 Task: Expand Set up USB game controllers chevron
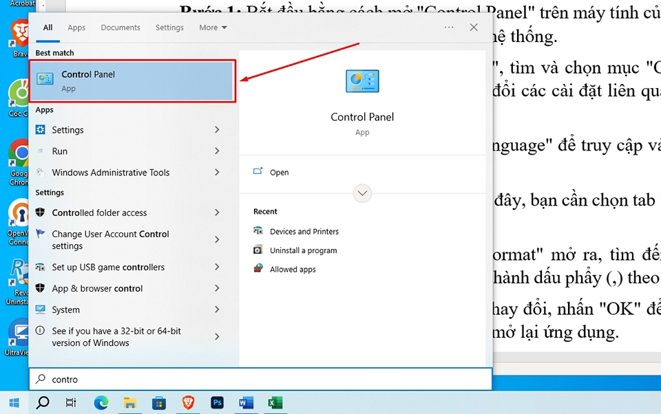[217, 267]
